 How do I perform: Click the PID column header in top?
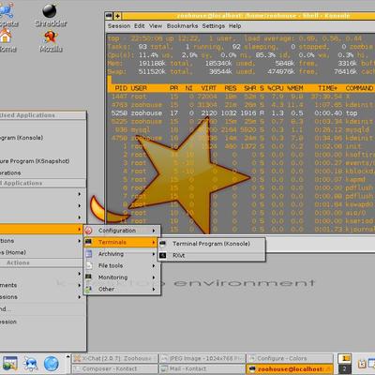point(121,88)
